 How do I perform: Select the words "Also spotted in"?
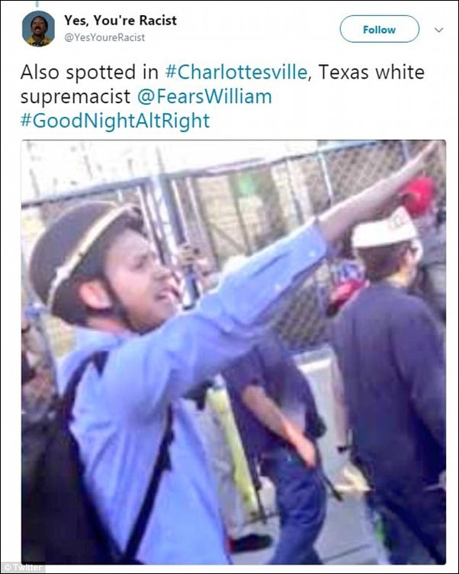(89, 72)
